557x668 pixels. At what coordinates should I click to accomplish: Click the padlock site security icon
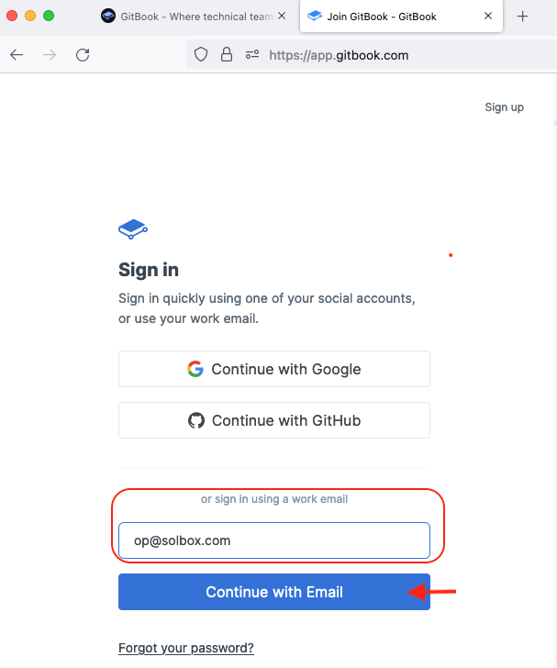pyautogui.click(x=227, y=55)
